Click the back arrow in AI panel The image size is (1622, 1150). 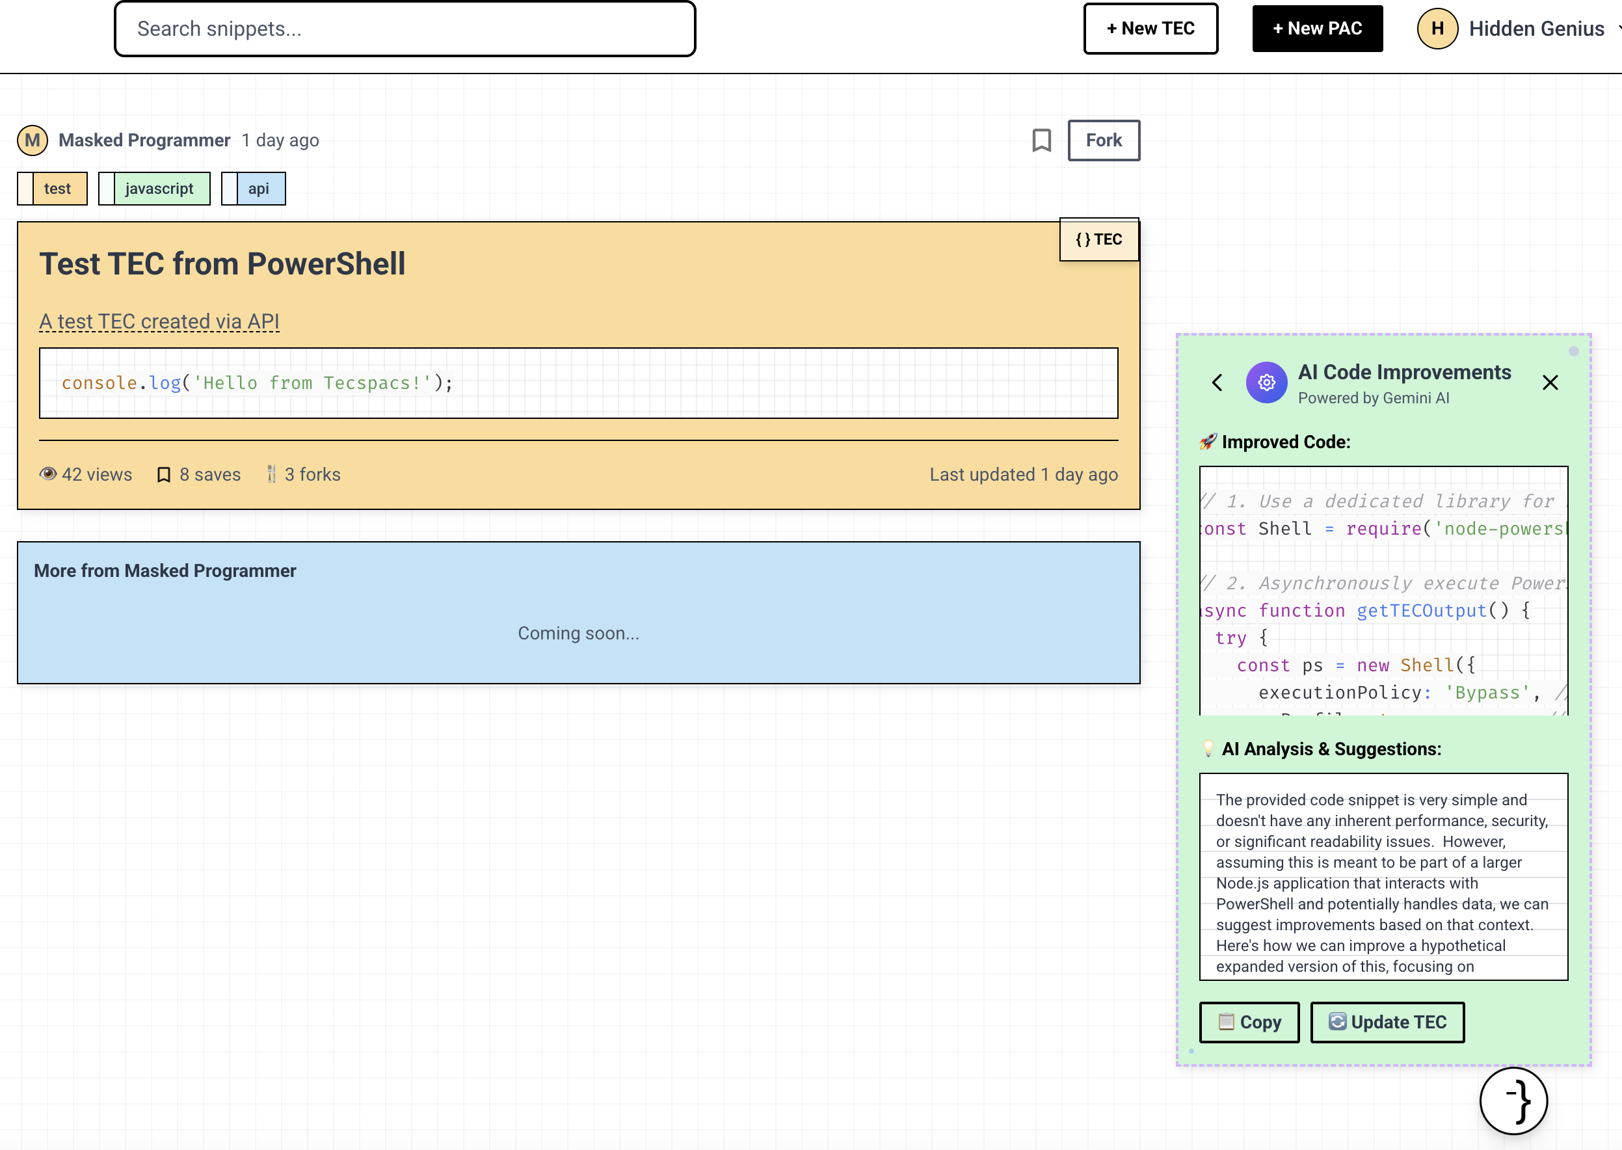[x=1217, y=382]
